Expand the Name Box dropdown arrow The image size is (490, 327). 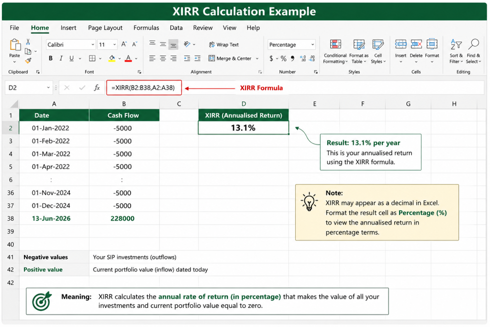click(x=48, y=88)
